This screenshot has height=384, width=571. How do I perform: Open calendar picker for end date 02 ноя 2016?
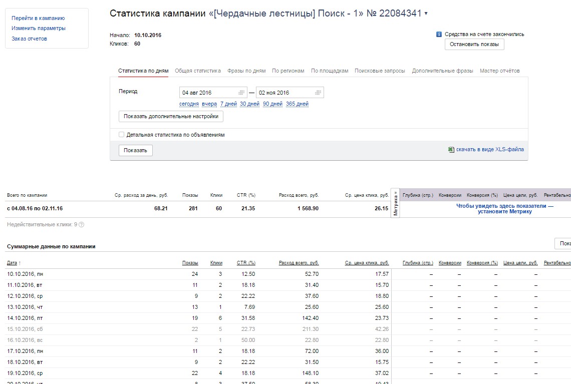click(318, 93)
